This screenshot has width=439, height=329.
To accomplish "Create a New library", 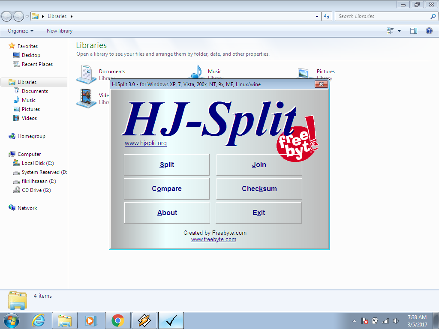I will pos(59,30).
